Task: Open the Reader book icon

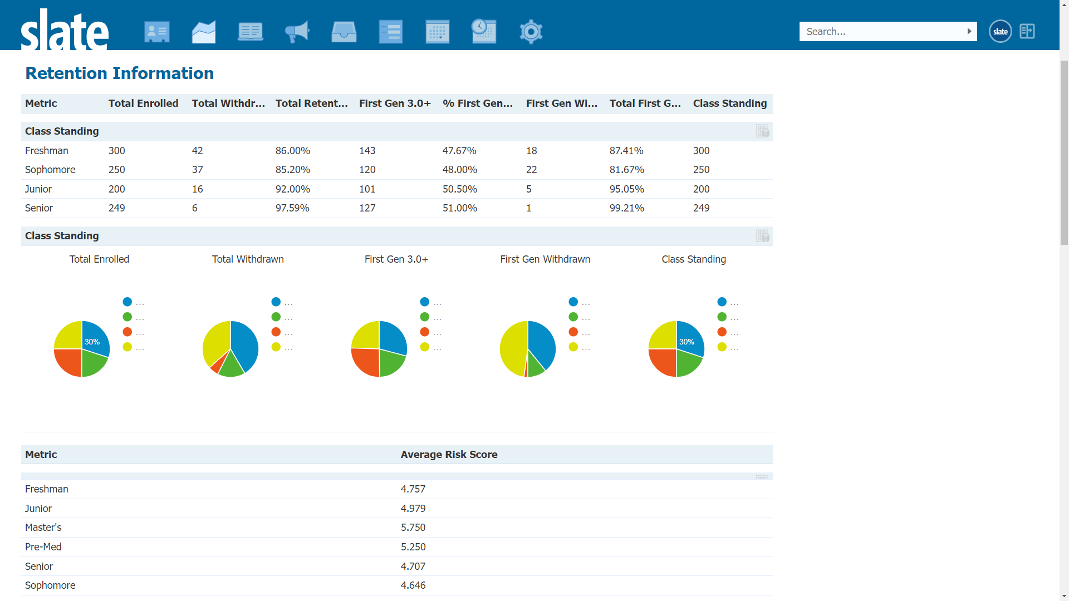Action: (251, 32)
